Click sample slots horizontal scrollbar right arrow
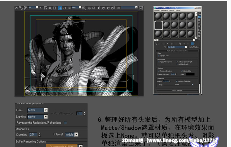Viewport: 231px width, 147px height. [194, 40]
